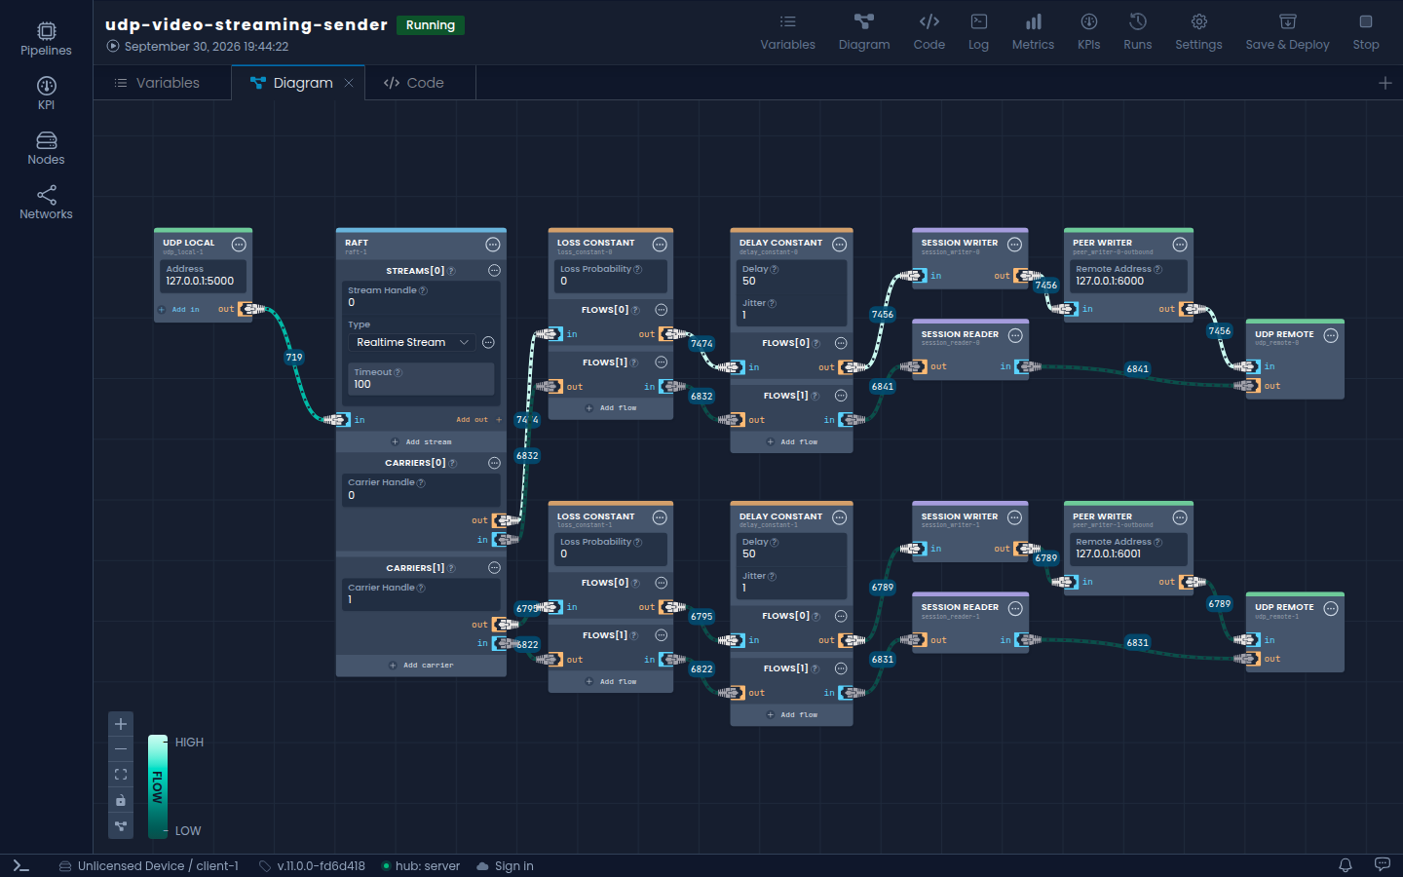Edit the Address field 127.0.0.1:5000

point(203,276)
